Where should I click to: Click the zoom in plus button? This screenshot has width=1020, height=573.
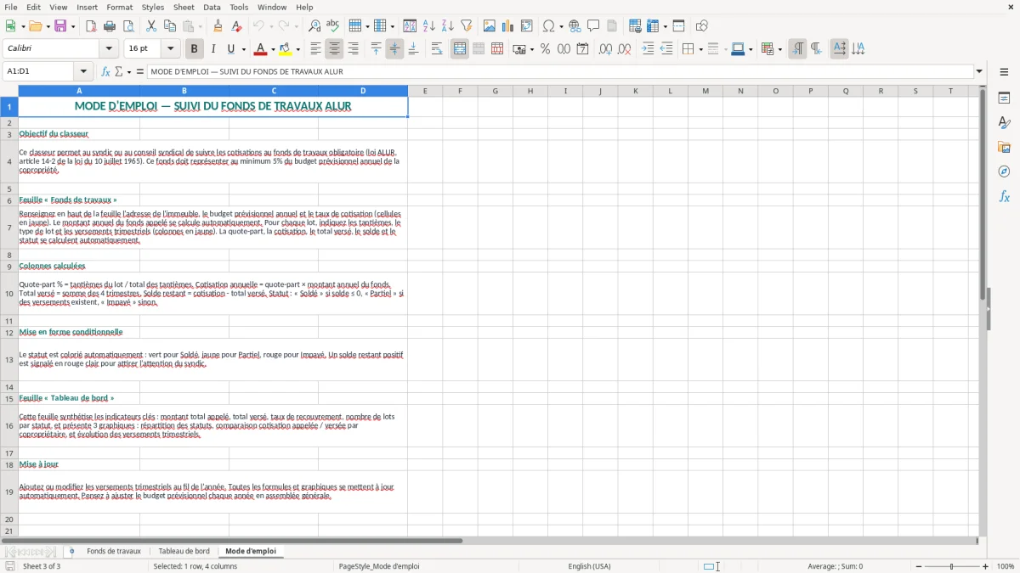986,566
